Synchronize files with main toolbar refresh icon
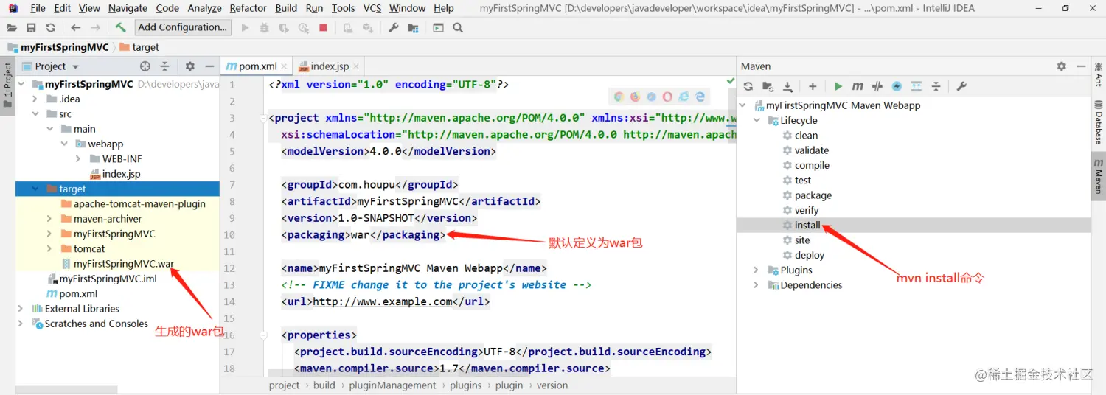The image size is (1106, 395). pyautogui.click(x=50, y=28)
